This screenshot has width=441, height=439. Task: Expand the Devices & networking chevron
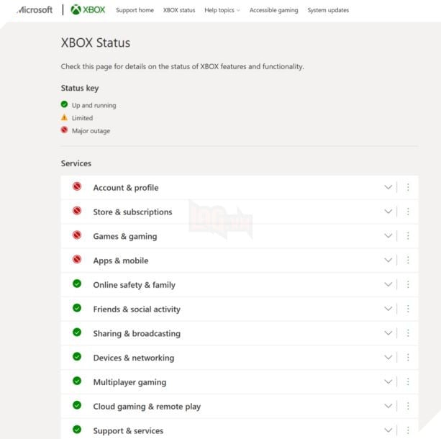tap(388, 358)
